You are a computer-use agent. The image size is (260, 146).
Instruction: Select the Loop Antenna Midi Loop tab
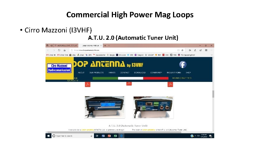90,45
